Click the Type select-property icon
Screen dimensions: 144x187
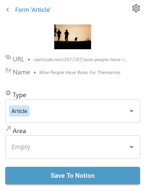(8, 93)
